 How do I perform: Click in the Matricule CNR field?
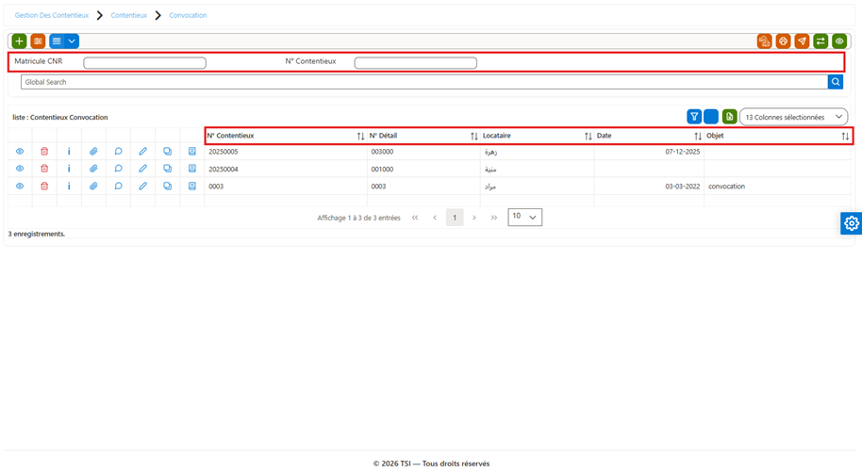144,63
